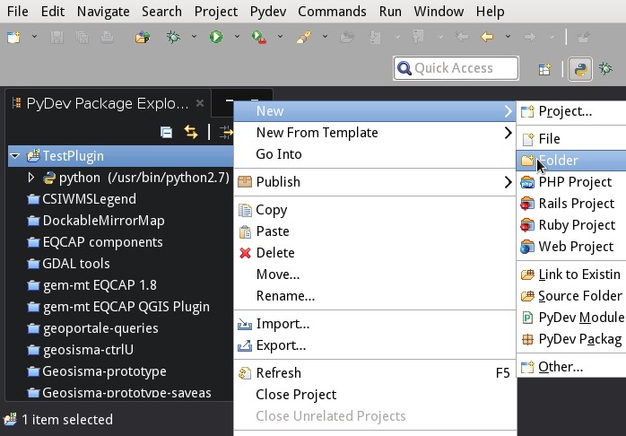Choose Rails Project in New submenu

571,204
